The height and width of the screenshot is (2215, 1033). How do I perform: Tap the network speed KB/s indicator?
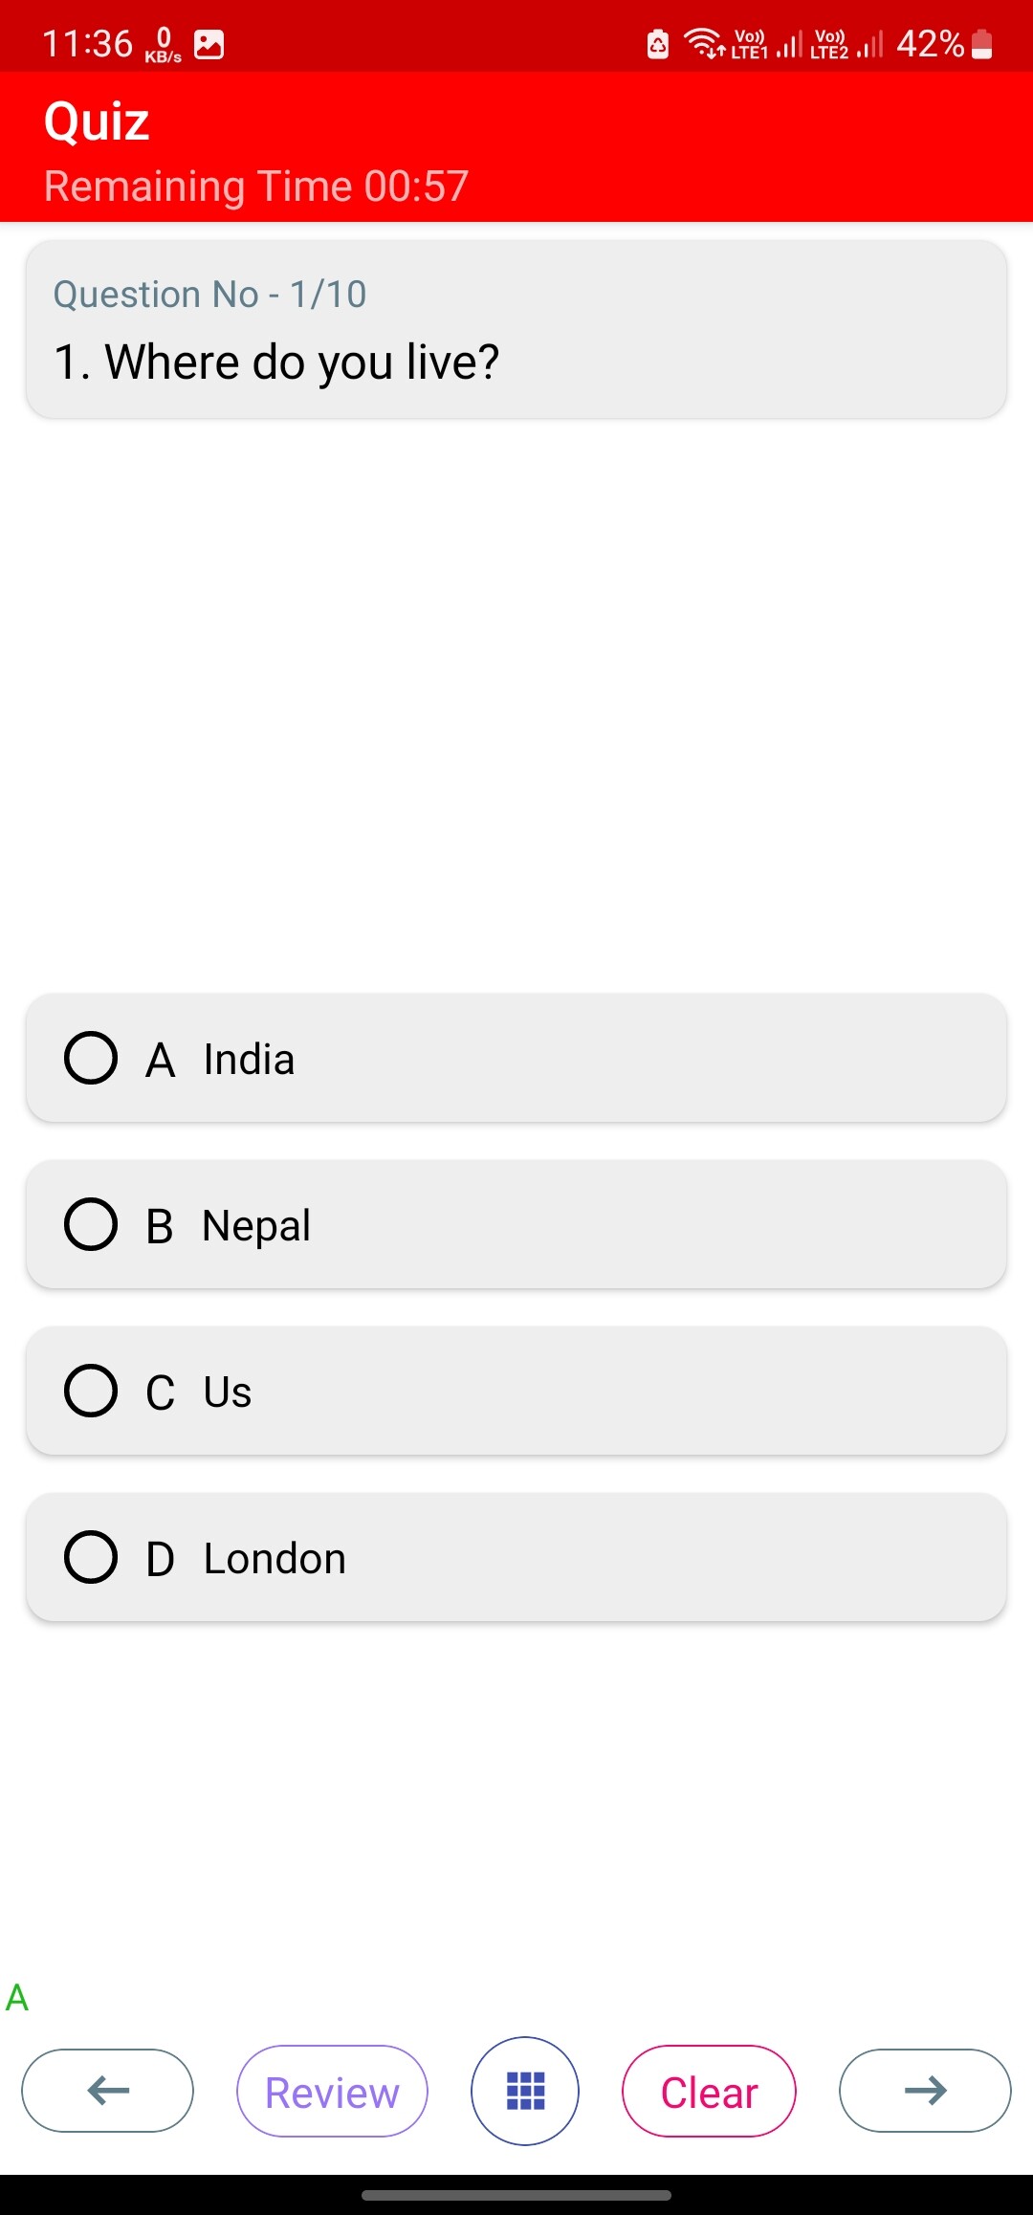164,44
